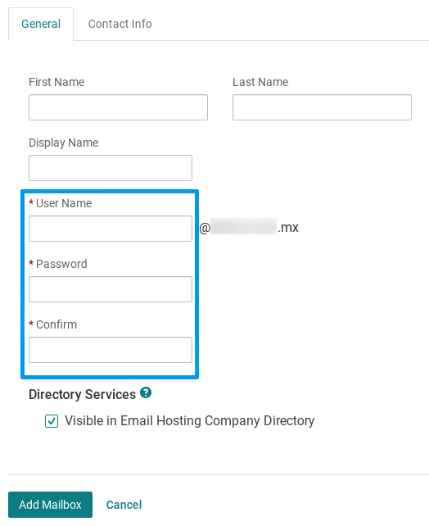This screenshot has height=526, width=429.
Task: Click the First Name label text
Action: tap(56, 82)
